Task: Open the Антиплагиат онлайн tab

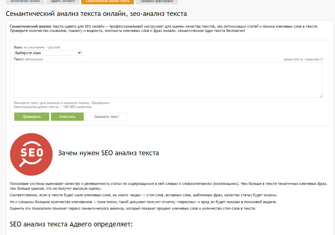Action: point(23,1)
